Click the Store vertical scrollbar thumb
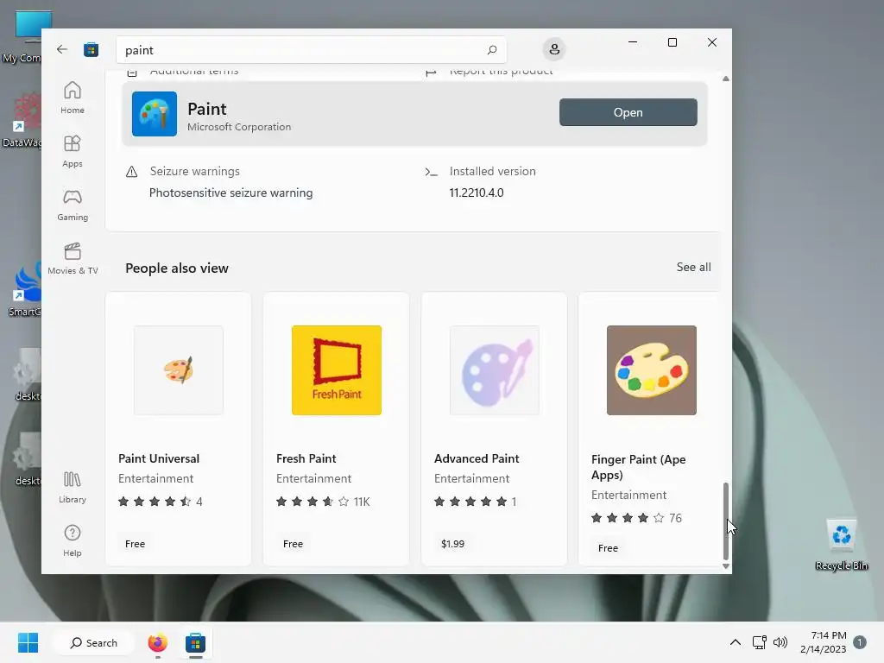The image size is (884, 663). pos(725,521)
